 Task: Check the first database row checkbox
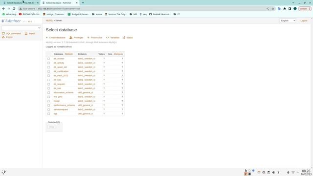click(49, 59)
